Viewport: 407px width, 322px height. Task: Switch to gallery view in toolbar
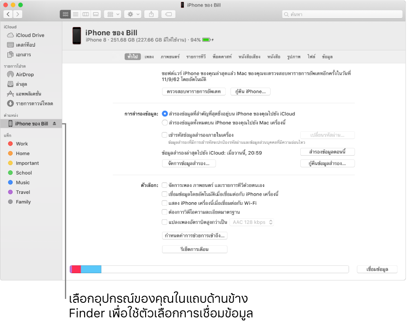pos(96,14)
